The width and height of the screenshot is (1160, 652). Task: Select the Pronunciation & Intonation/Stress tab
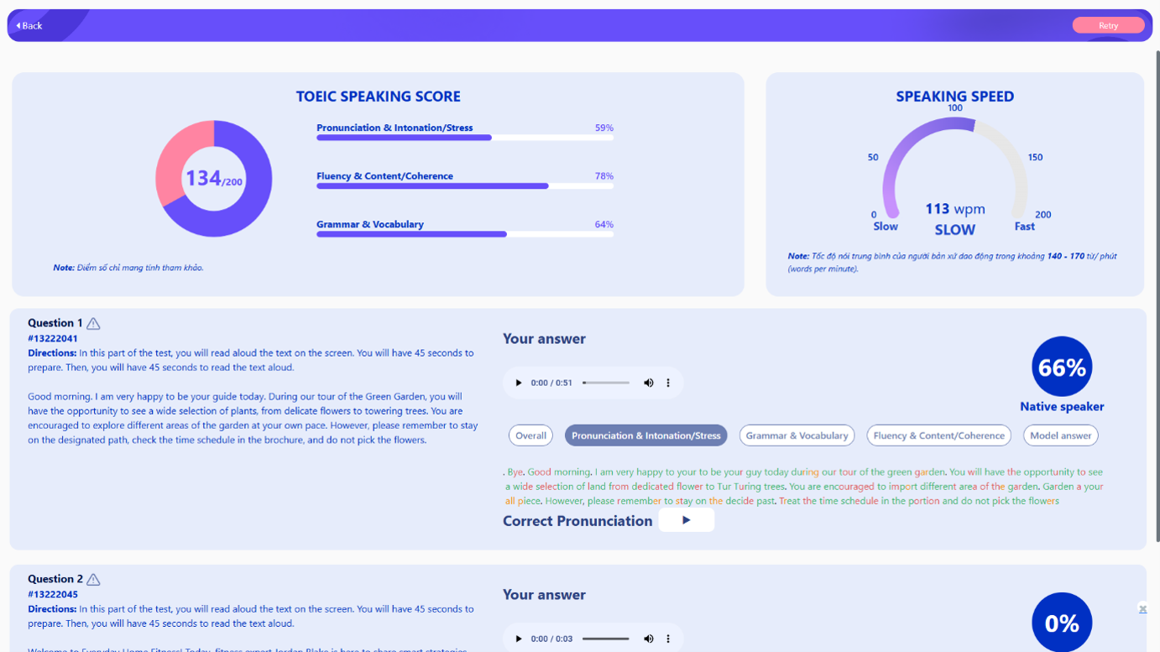tap(645, 436)
